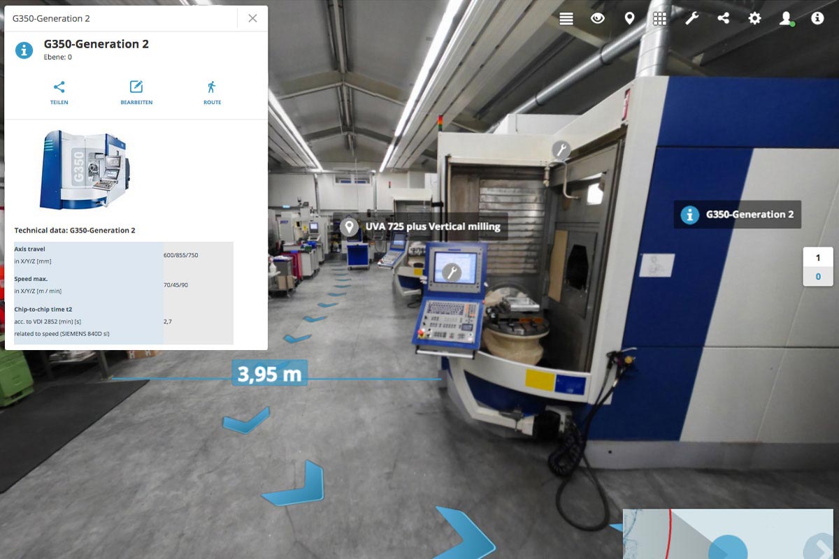Click the Speed max. value 70/45/90
839x559 pixels.
coord(175,285)
